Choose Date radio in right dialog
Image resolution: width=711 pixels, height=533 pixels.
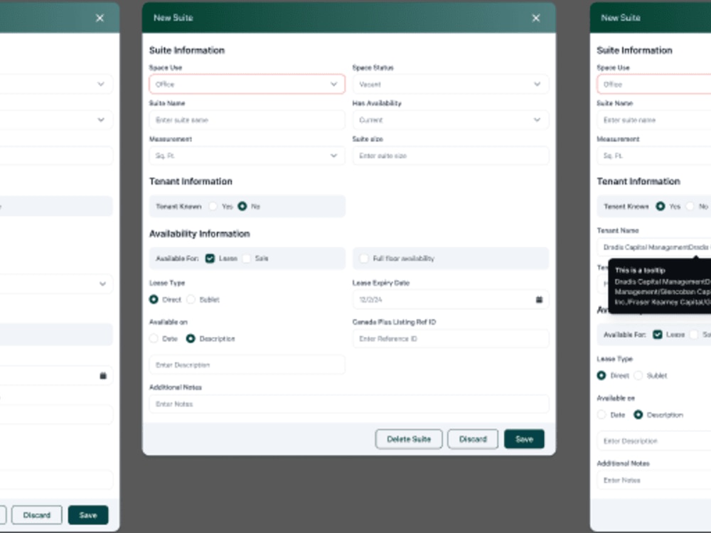point(602,415)
